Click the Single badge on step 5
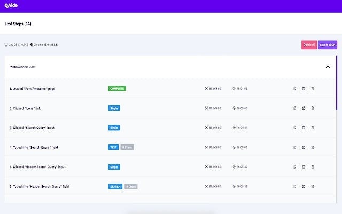Viewport: 342px width, 214px height. 114,167
